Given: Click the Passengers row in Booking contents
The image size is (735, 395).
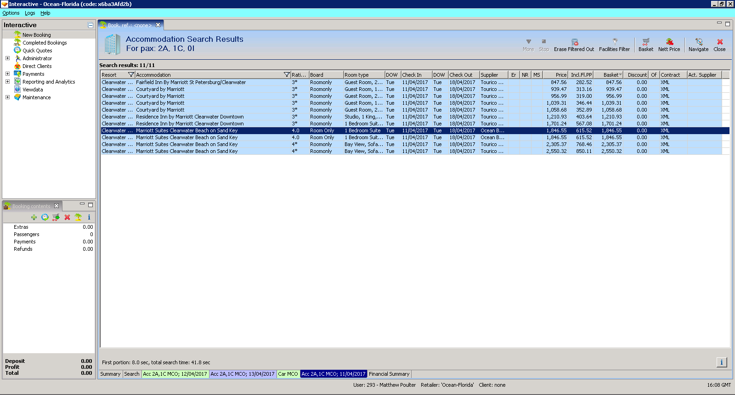Looking at the screenshot, I should pyautogui.click(x=49, y=234).
